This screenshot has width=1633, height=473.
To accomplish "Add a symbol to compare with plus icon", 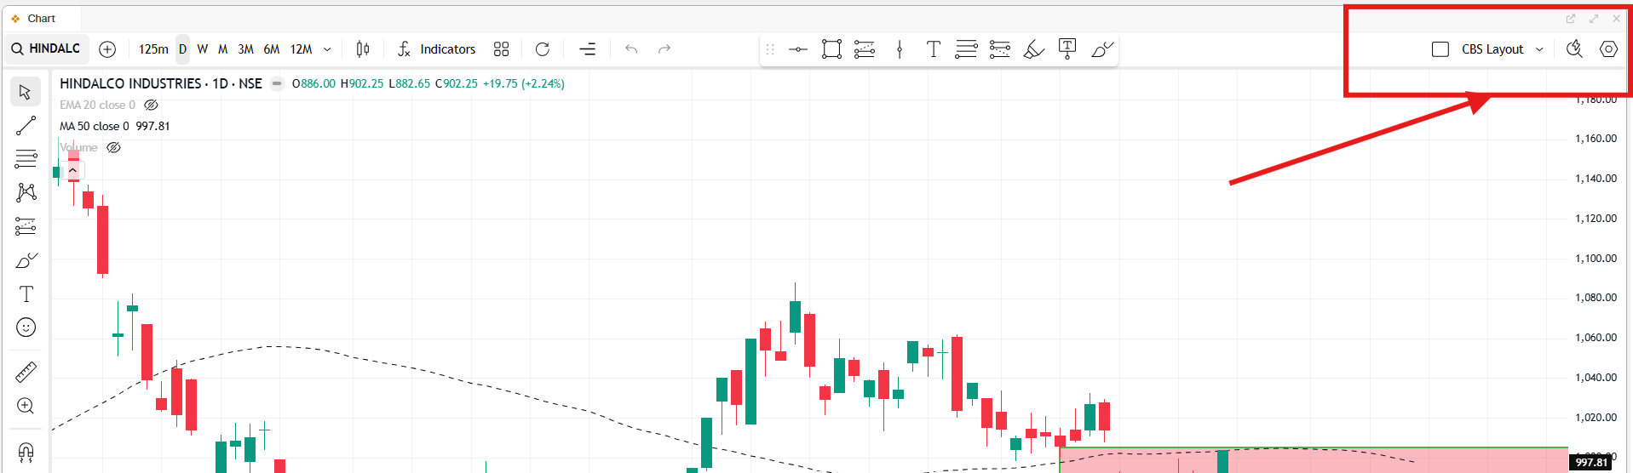I will (107, 49).
